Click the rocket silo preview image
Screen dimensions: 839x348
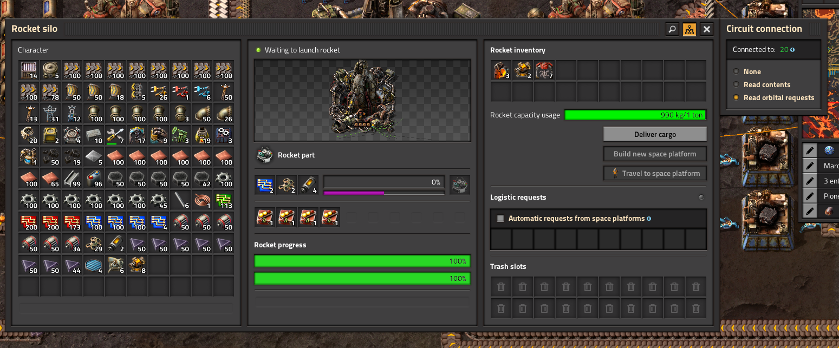coord(362,100)
